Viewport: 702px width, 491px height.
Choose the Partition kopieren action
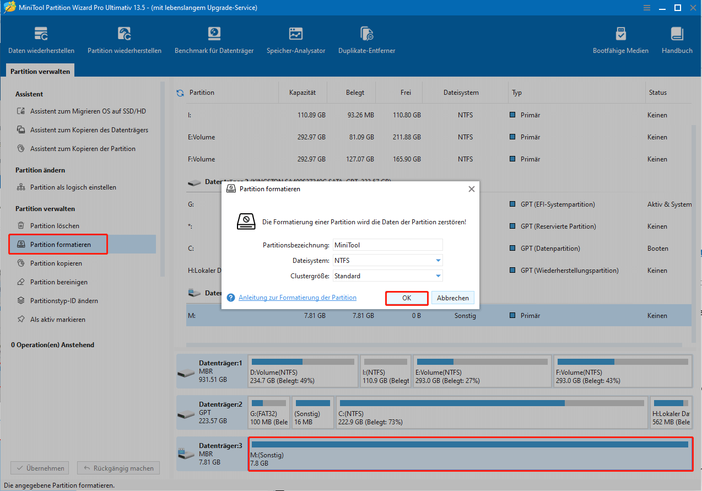coord(58,263)
